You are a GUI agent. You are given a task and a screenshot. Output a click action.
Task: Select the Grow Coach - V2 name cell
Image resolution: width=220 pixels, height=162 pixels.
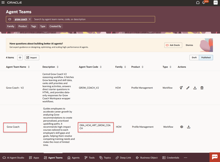point(15,88)
